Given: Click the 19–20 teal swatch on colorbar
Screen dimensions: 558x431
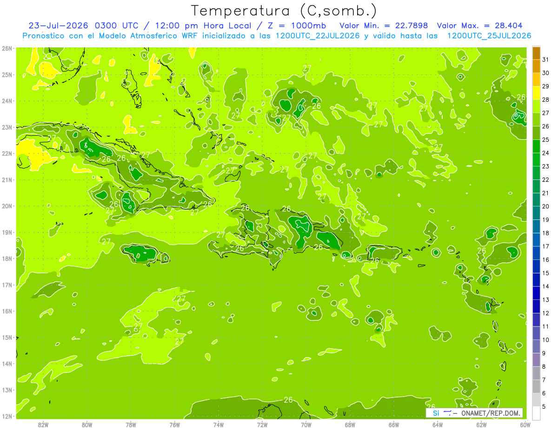Looking at the screenshot, I should (x=536, y=213).
